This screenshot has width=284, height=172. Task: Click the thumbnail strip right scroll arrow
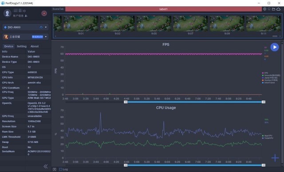pos(280,36)
